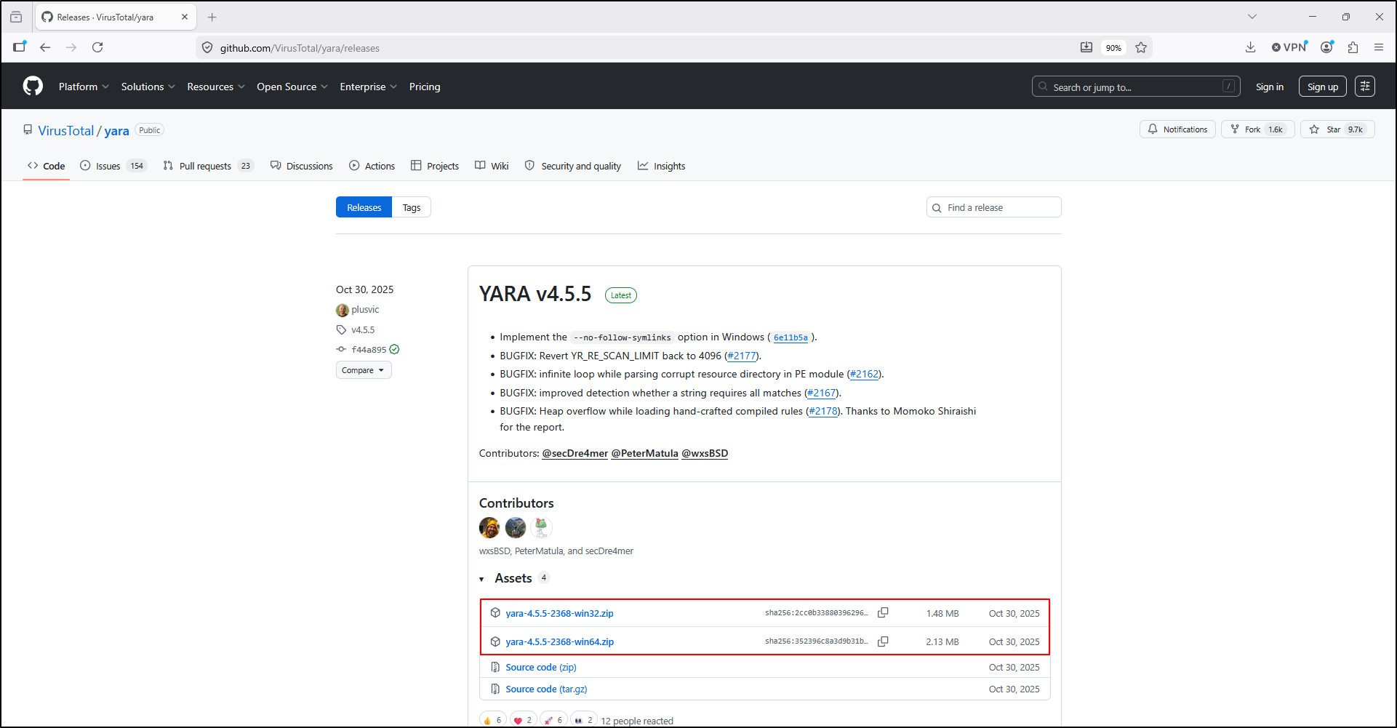Download yara-4.5.5-2368-win32.zip
The width and height of the screenshot is (1397, 728).
559,613
